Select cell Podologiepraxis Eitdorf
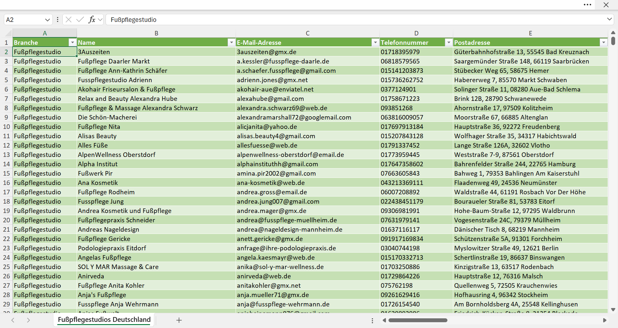The height and width of the screenshot is (328, 618). pos(156,248)
